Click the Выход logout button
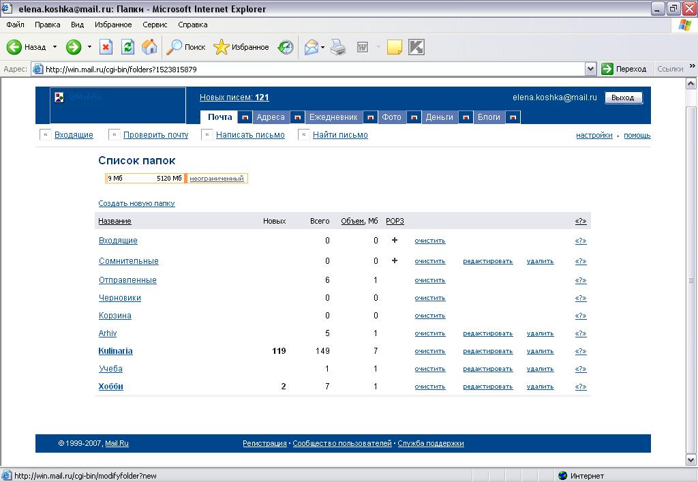This screenshot has height=482, width=698. click(623, 97)
